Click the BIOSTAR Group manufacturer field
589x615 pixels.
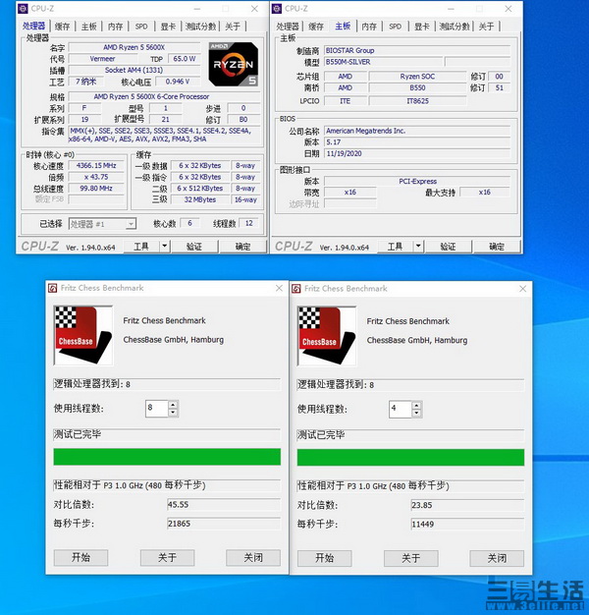[x=417, y=51]
